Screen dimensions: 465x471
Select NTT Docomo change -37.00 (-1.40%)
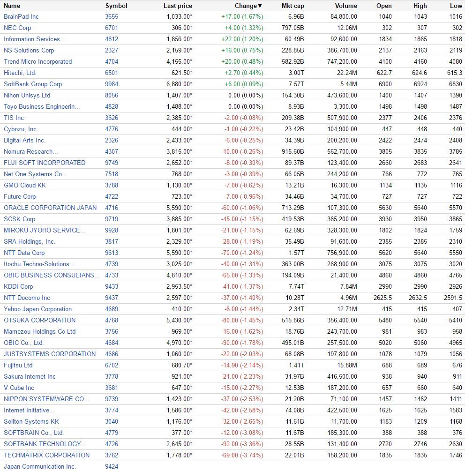(x=242, y=298)
